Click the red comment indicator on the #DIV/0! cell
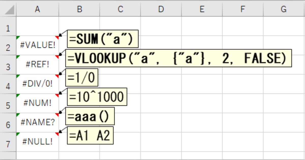This screenshot has height=160, width=305. [x=57, y=75]
